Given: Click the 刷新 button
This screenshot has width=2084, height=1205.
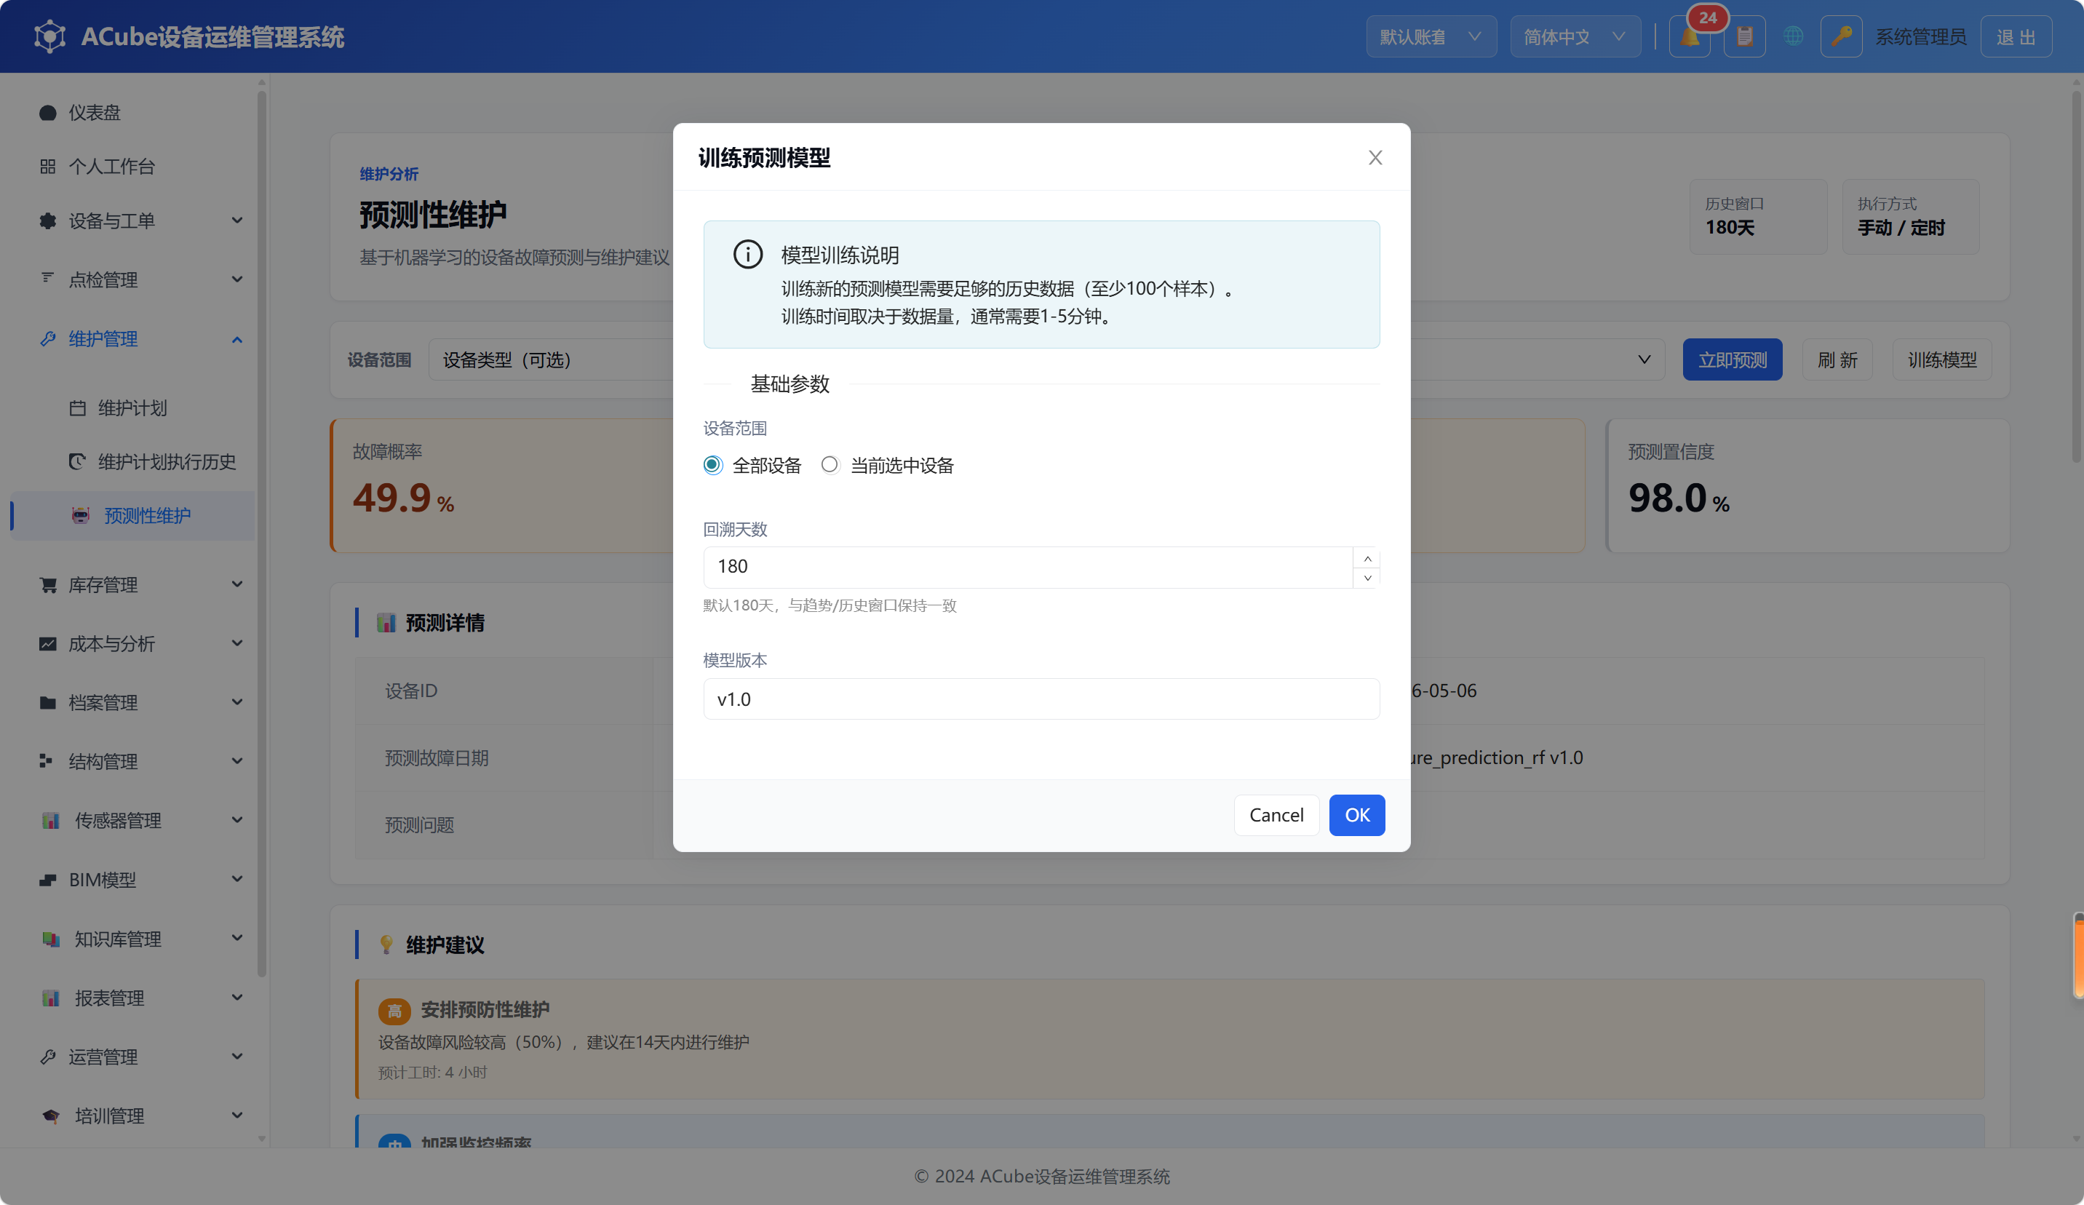Looking at the screenshot, I should click(1837, 359).
